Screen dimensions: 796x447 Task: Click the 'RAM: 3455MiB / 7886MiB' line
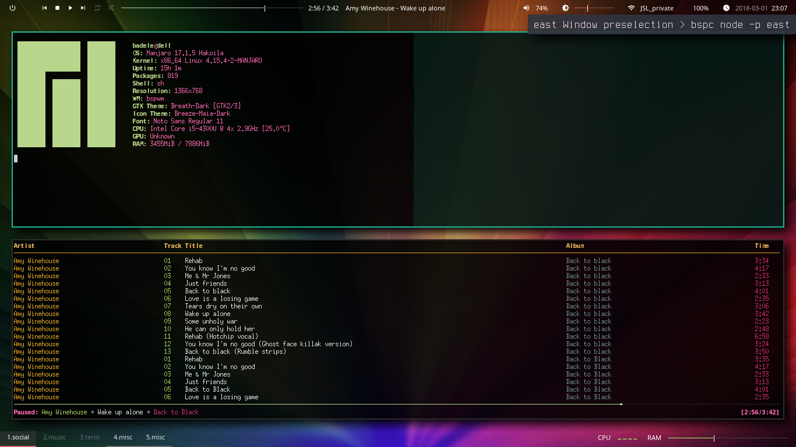(x=171, y=144)
